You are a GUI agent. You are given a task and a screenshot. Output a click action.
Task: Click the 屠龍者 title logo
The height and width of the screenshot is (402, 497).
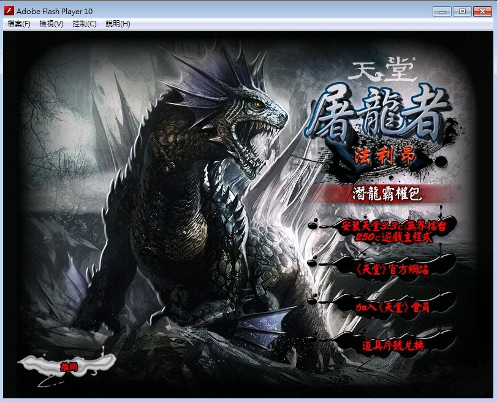379,113
